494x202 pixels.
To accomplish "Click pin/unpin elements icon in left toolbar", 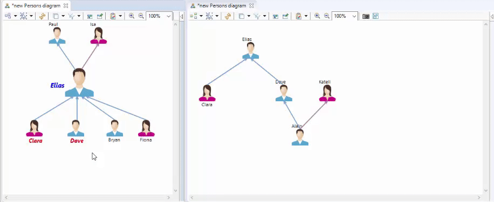I will 100,16.
